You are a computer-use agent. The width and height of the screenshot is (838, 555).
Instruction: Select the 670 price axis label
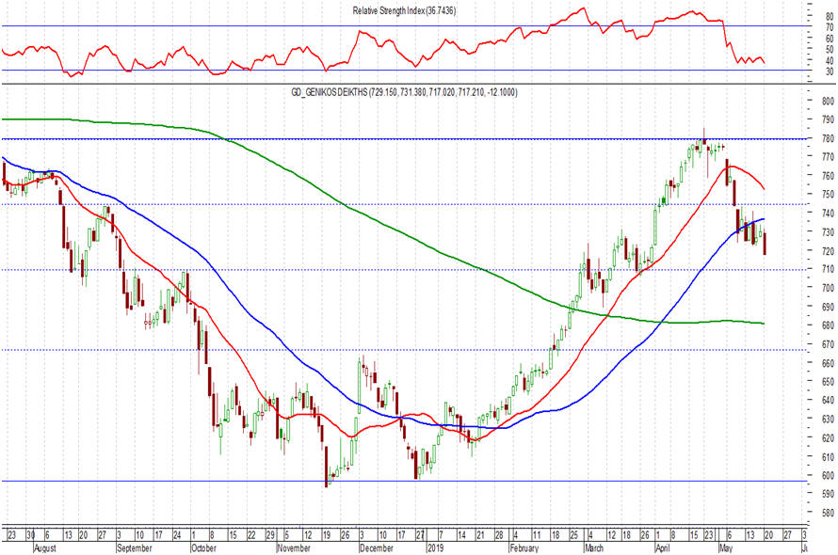click(829, 344)
